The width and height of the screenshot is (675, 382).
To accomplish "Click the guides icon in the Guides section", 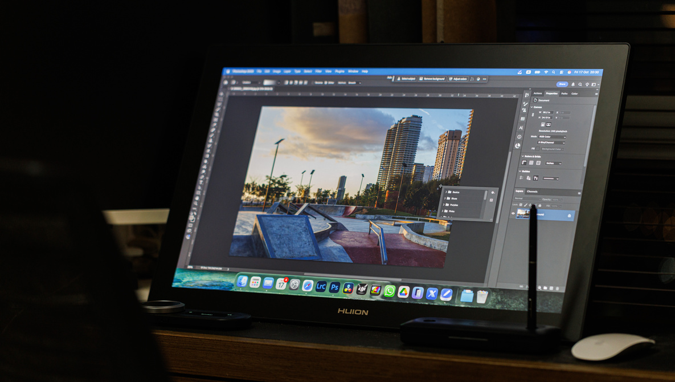I will coord(528,177).
